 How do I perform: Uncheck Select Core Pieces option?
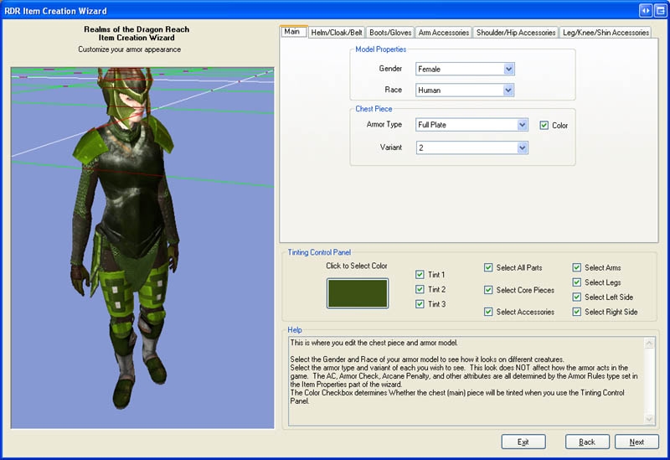coord(489,290)
